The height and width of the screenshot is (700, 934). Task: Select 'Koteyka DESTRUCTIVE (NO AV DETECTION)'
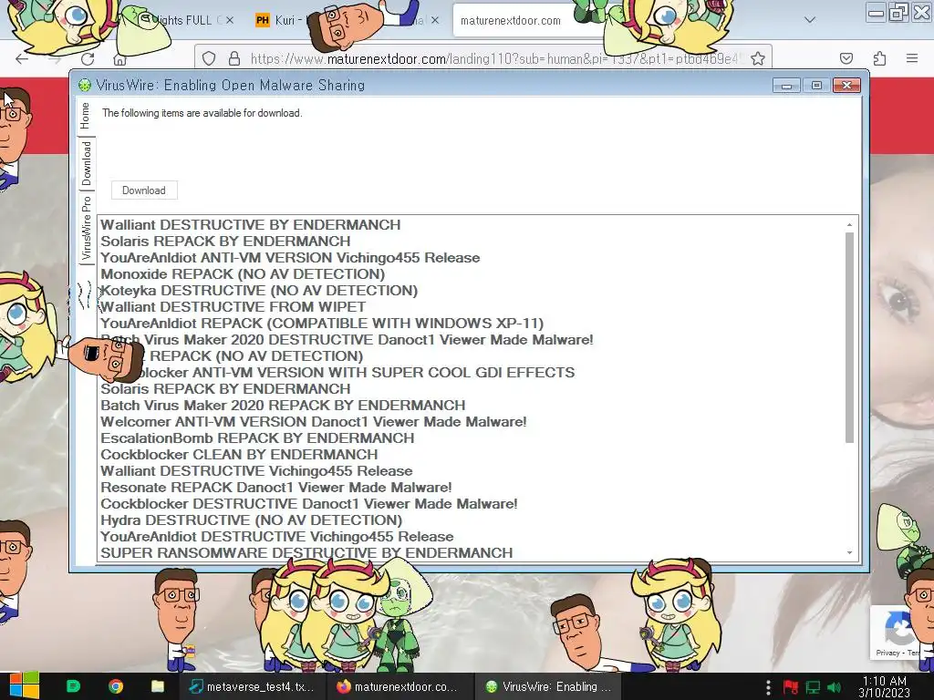(259, 291)
